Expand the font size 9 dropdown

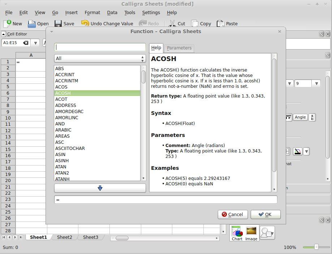coord(316,83)
